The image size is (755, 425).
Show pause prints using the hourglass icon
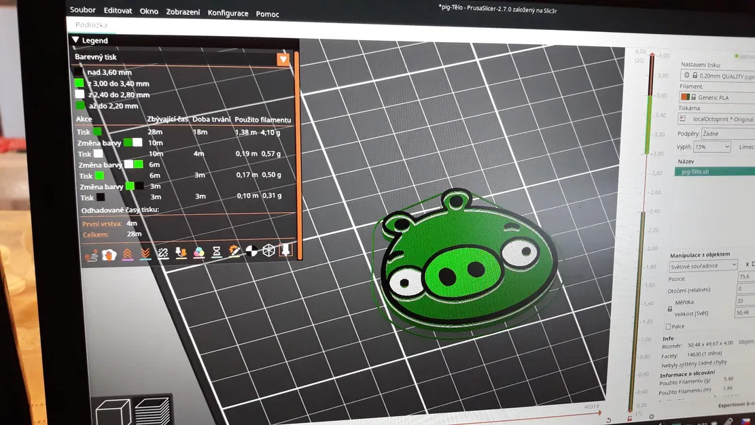coord(216,252)
